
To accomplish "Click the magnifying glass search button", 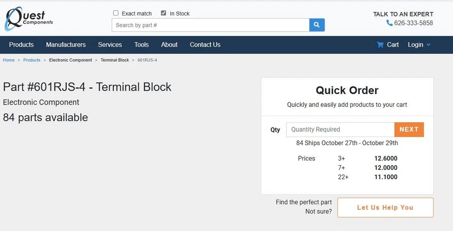I will coord(317,25).
